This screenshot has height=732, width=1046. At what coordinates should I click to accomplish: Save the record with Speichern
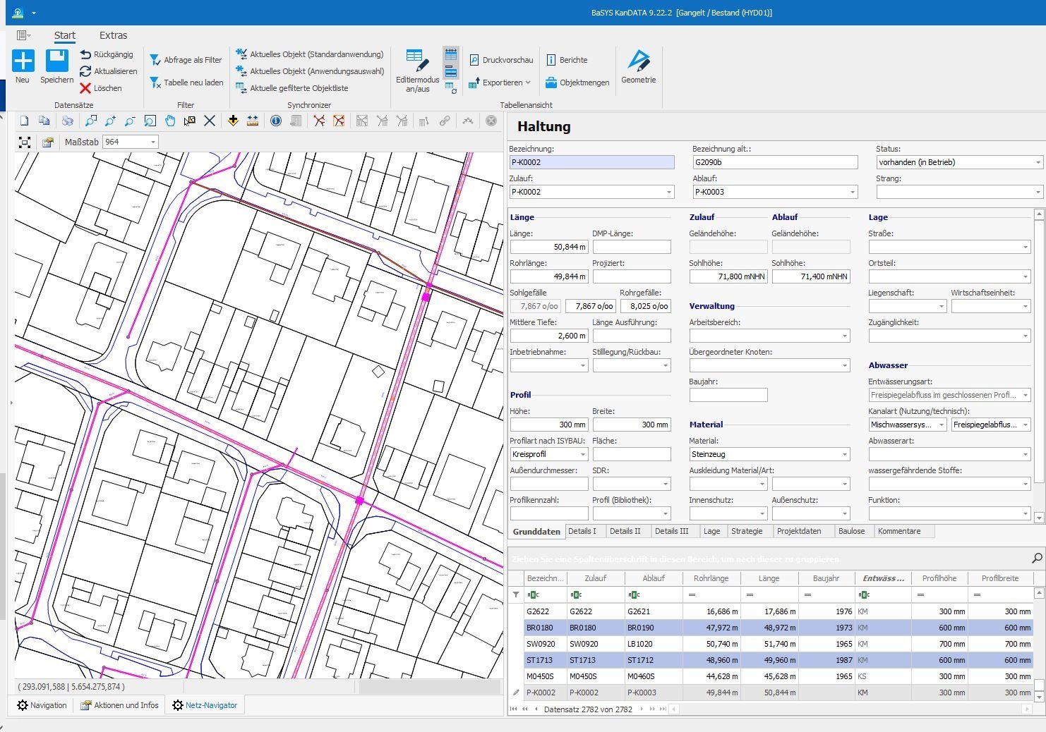[56, 61]
